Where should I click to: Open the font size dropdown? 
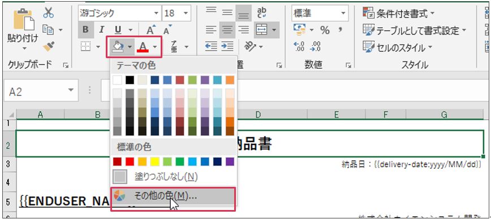(186, 13)
